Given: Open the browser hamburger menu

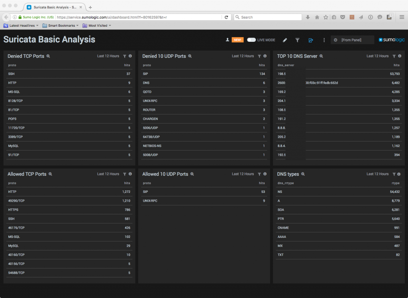Looking at the screenshot, I should pos(402,17).
